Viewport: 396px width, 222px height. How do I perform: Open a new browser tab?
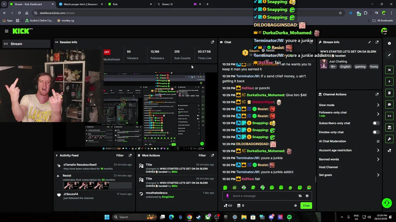(207, 4)
